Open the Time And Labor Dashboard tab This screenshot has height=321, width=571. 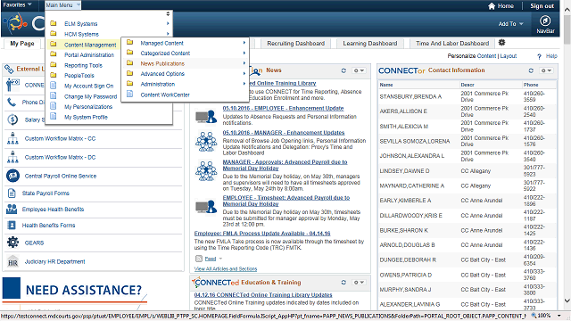[452, 44]
